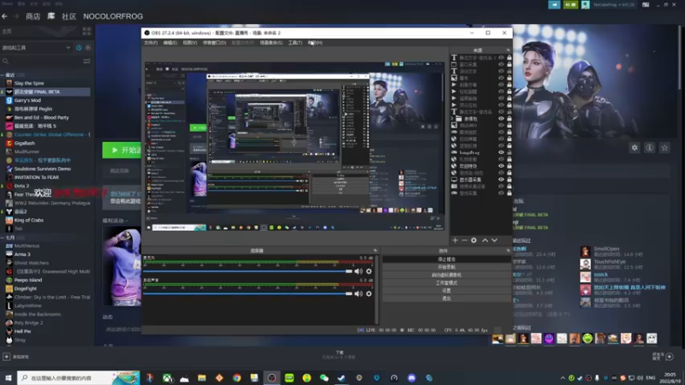This screenshot has height=385, width=685.
Task: Click 设置 button in OBS controls
Action: click(446, 291)
